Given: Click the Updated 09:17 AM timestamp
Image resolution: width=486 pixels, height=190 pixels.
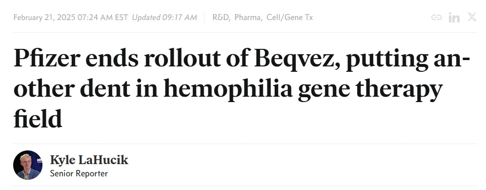Looking at the screenshot, I should click(164, 18).
